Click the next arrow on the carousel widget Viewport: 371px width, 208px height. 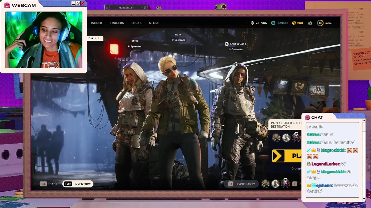pos(98,38)
